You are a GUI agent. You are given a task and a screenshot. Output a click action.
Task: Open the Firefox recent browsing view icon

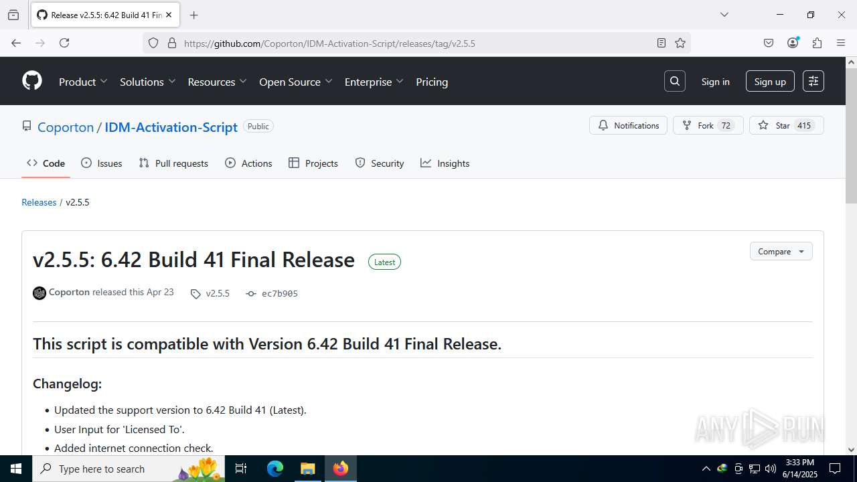(13, 15)
